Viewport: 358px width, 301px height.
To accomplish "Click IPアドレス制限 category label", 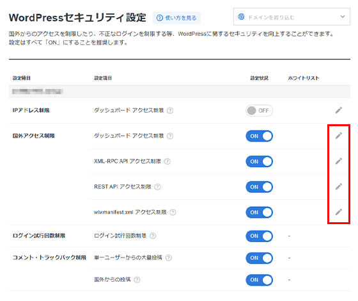I will [31, 110].
